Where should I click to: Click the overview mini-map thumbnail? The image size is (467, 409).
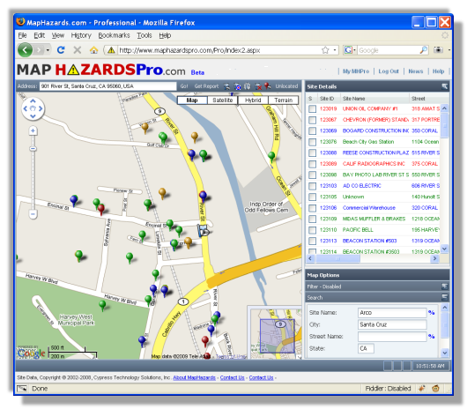(276, 333)
